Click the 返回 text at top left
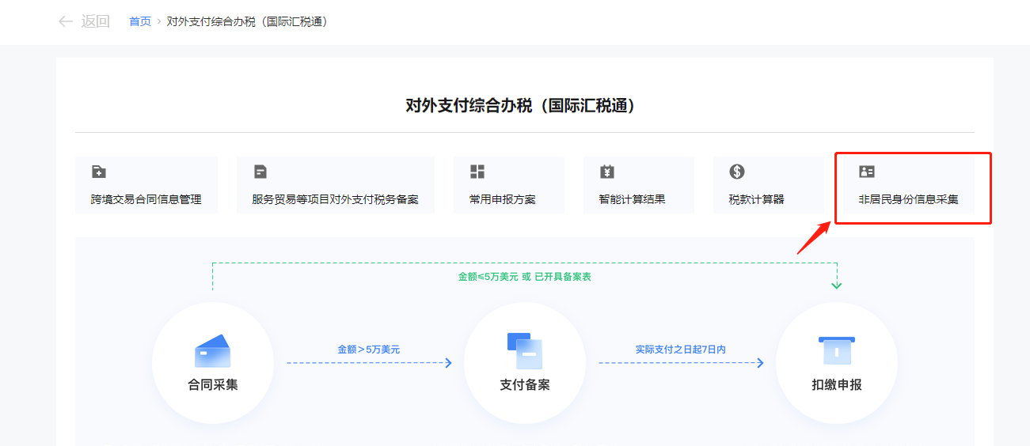This screenshot has width=1030, height=446. 95,21
